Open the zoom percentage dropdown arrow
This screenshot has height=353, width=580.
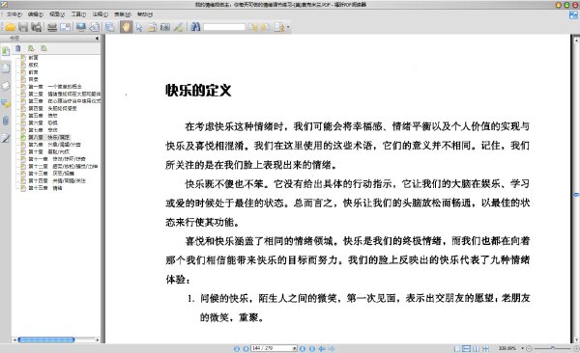(522, 348)
